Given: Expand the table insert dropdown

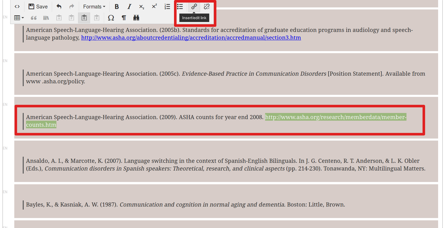Looking at the screenshot, I should pos(19,18).
